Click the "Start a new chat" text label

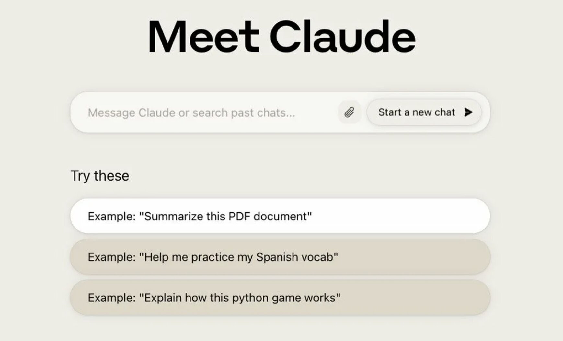417,112
